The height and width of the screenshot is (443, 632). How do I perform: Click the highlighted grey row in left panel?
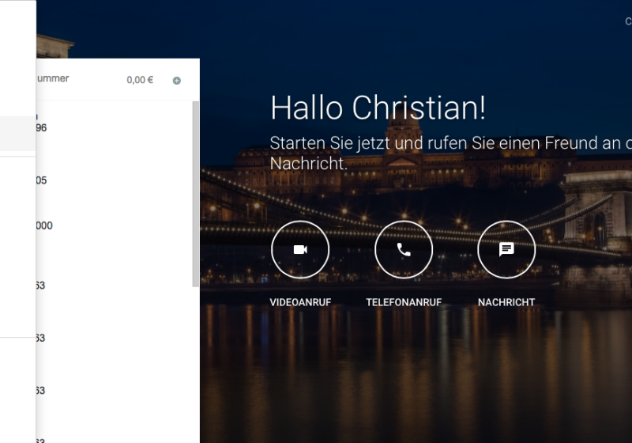17,133
